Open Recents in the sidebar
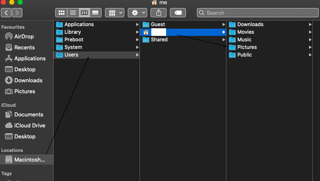320x181 pixels. [27, 47]
